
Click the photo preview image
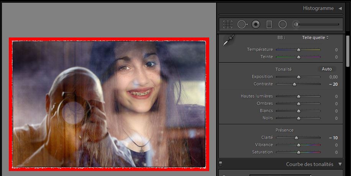point(109,104)
